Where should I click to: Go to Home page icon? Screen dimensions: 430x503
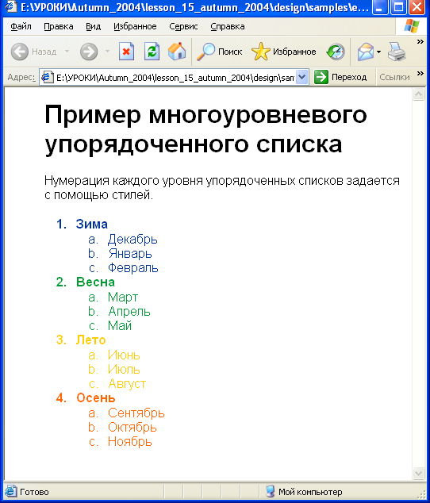click(x=177, y=52)
